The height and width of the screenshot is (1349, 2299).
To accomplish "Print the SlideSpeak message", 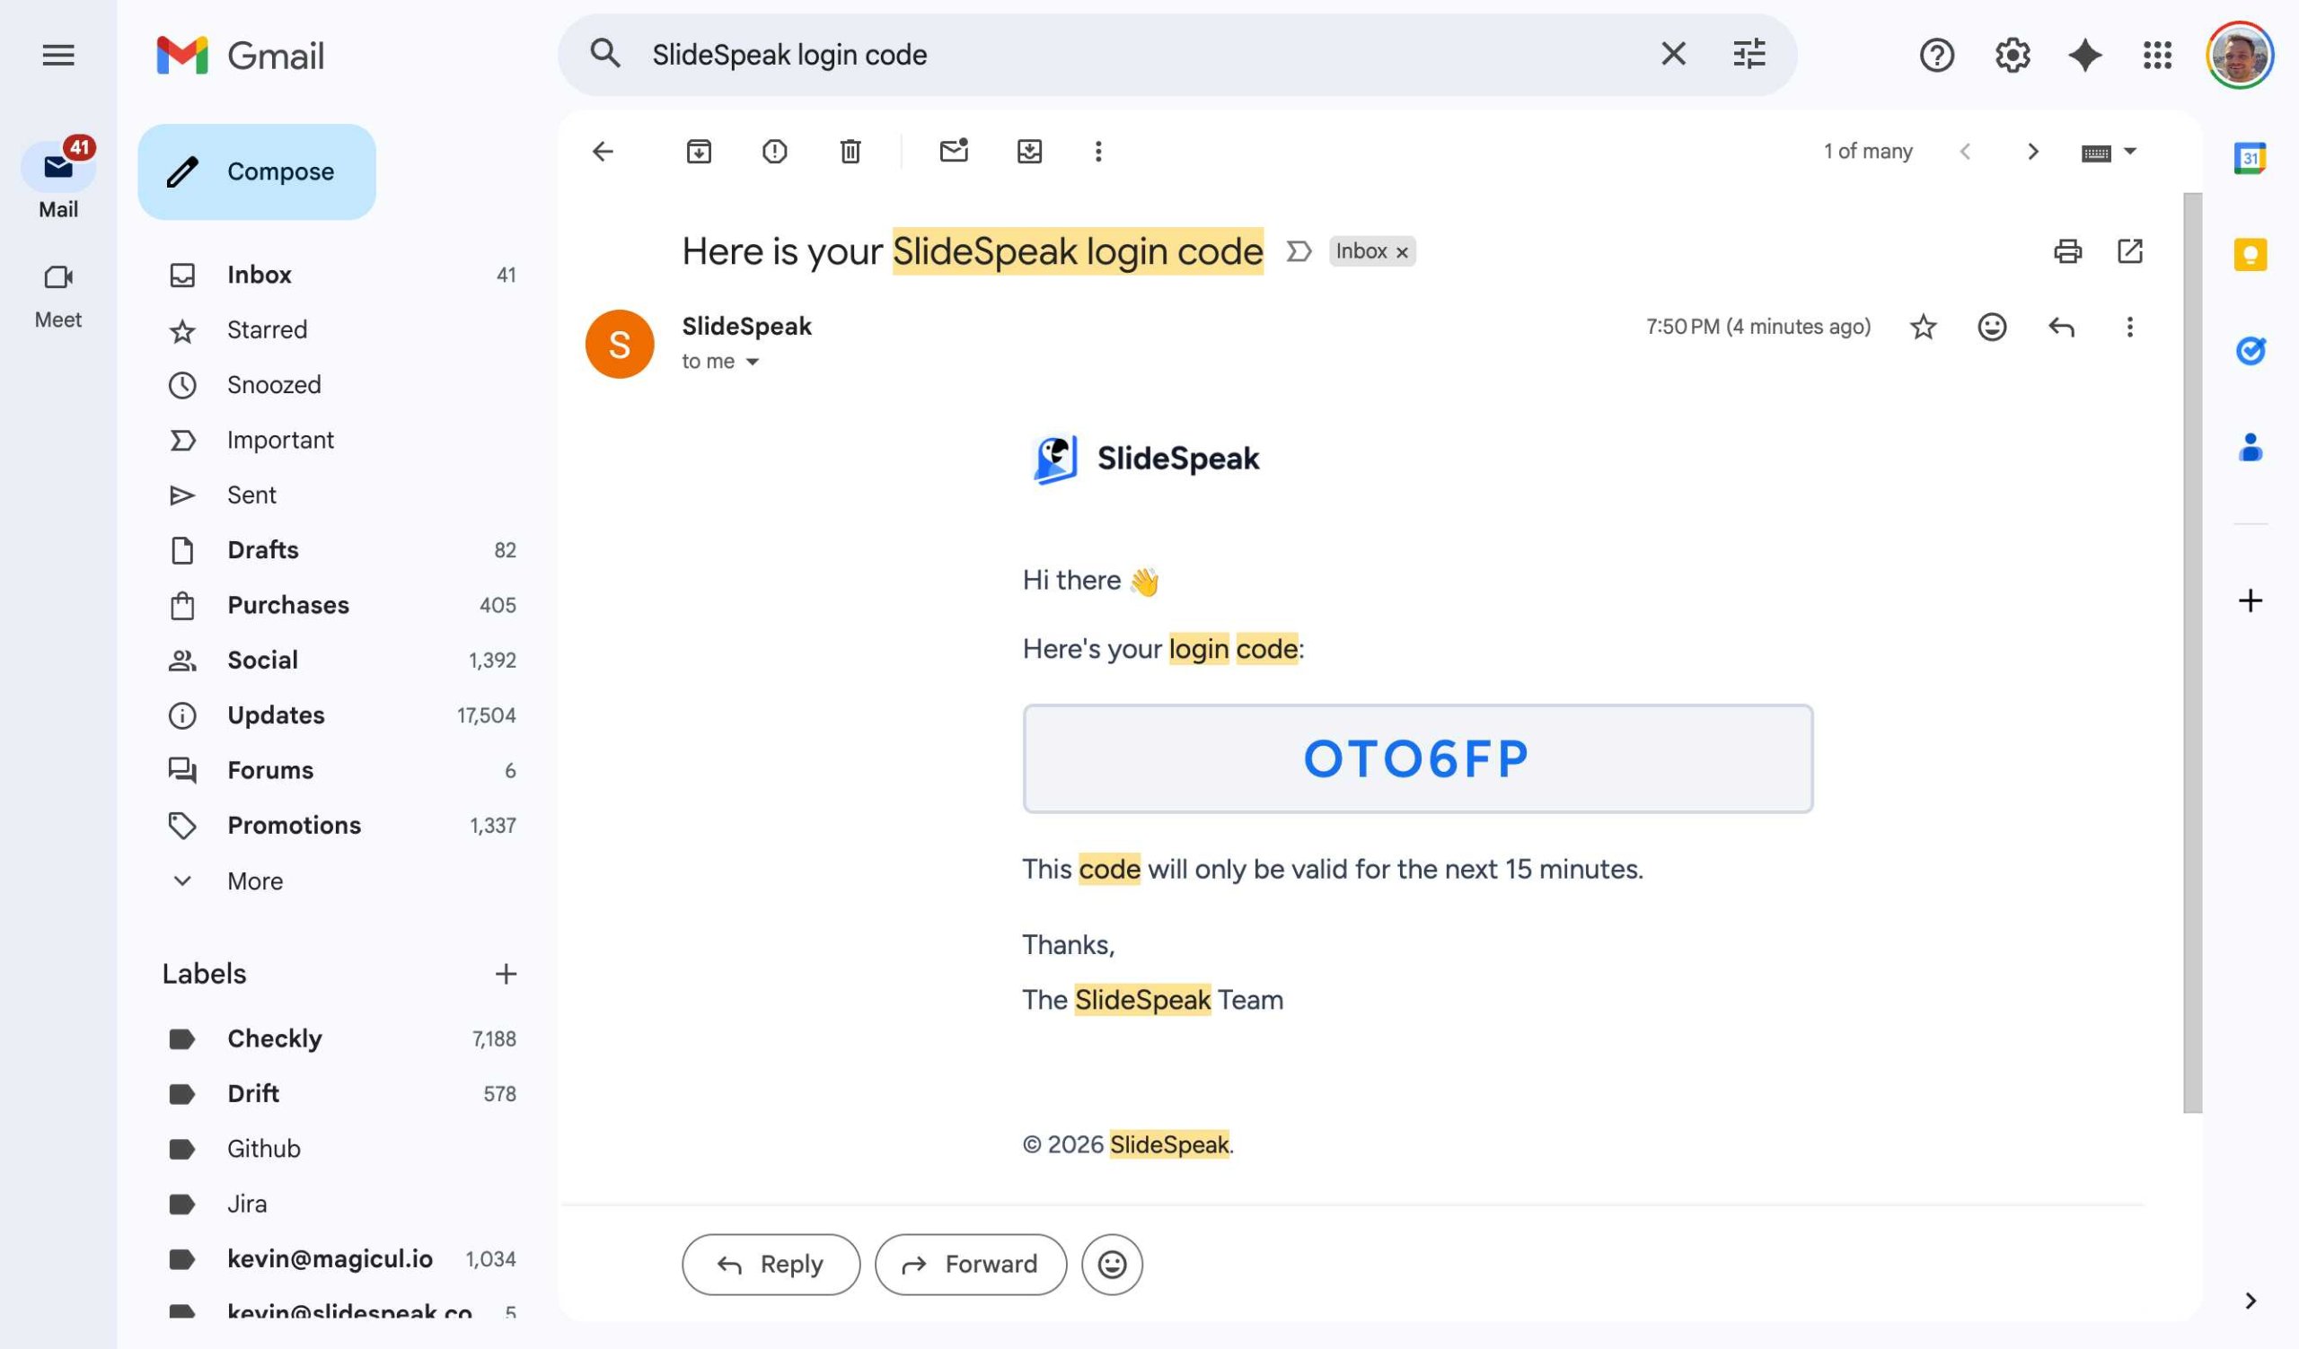I will (x=2068, y=250).
